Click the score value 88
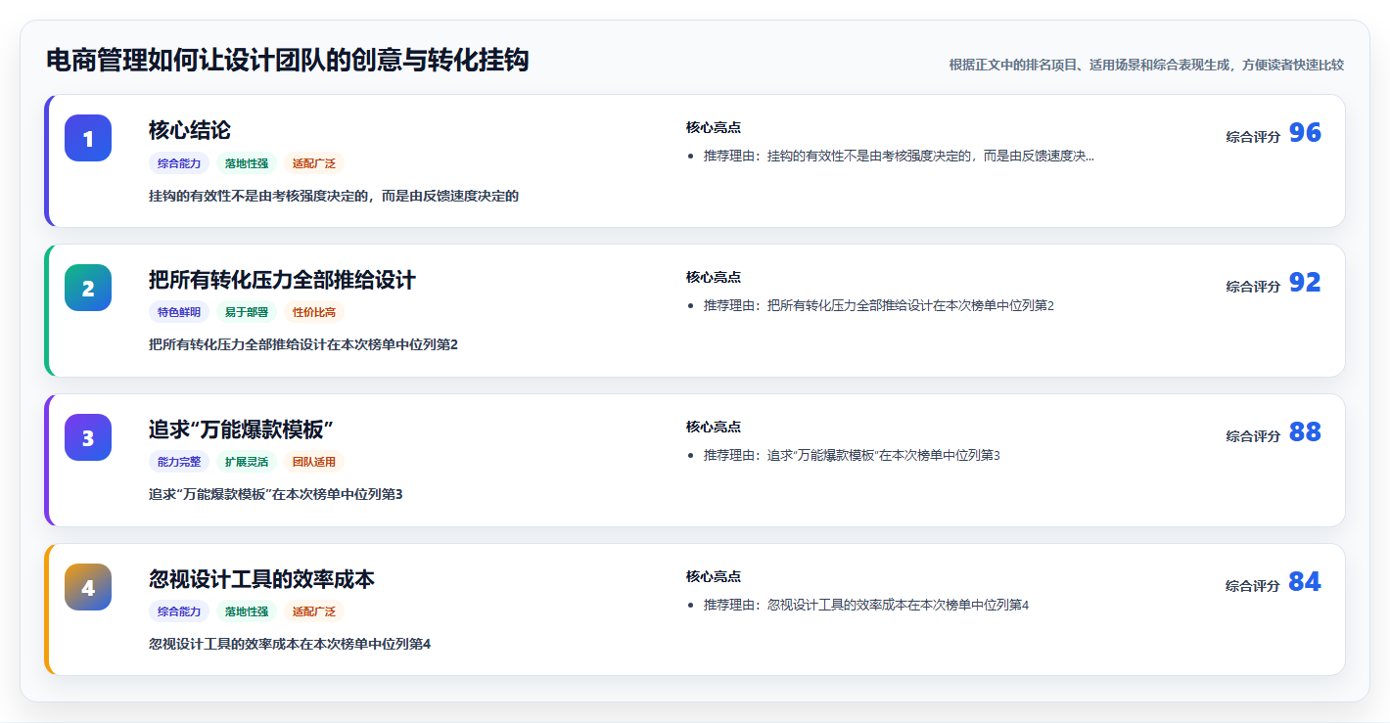Image resolution: width=1390 pixels, height=723 pixels. [x=1305, y=432]
